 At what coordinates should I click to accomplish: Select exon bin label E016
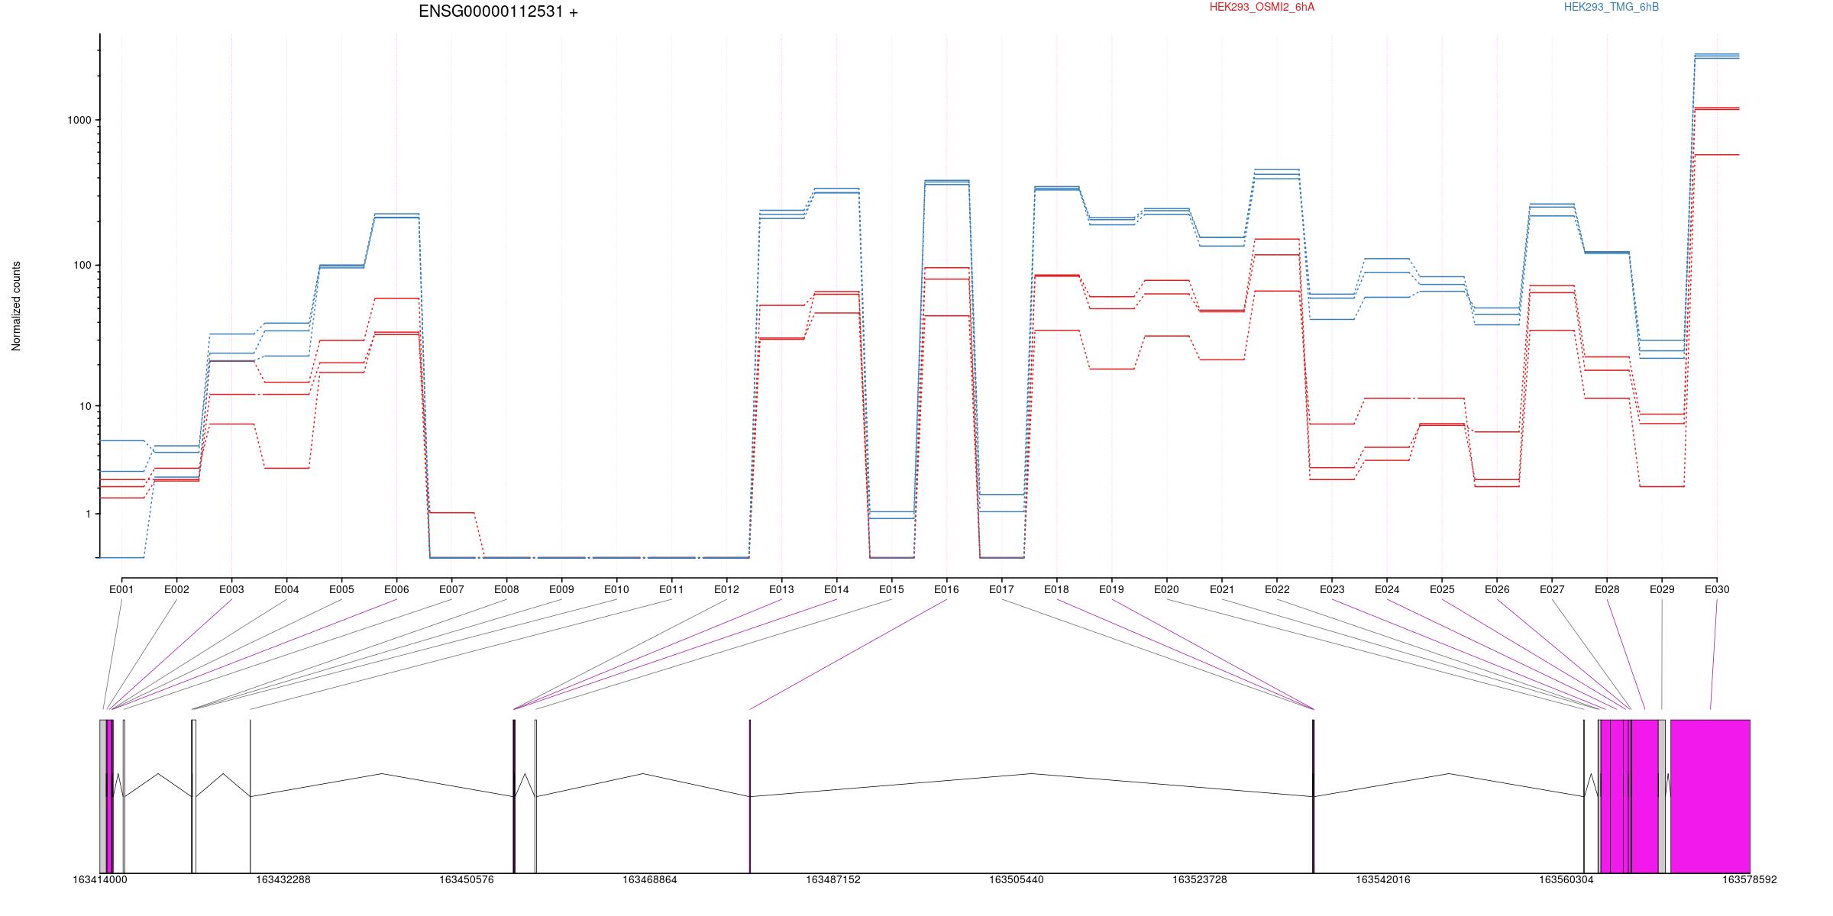(946, 589)
